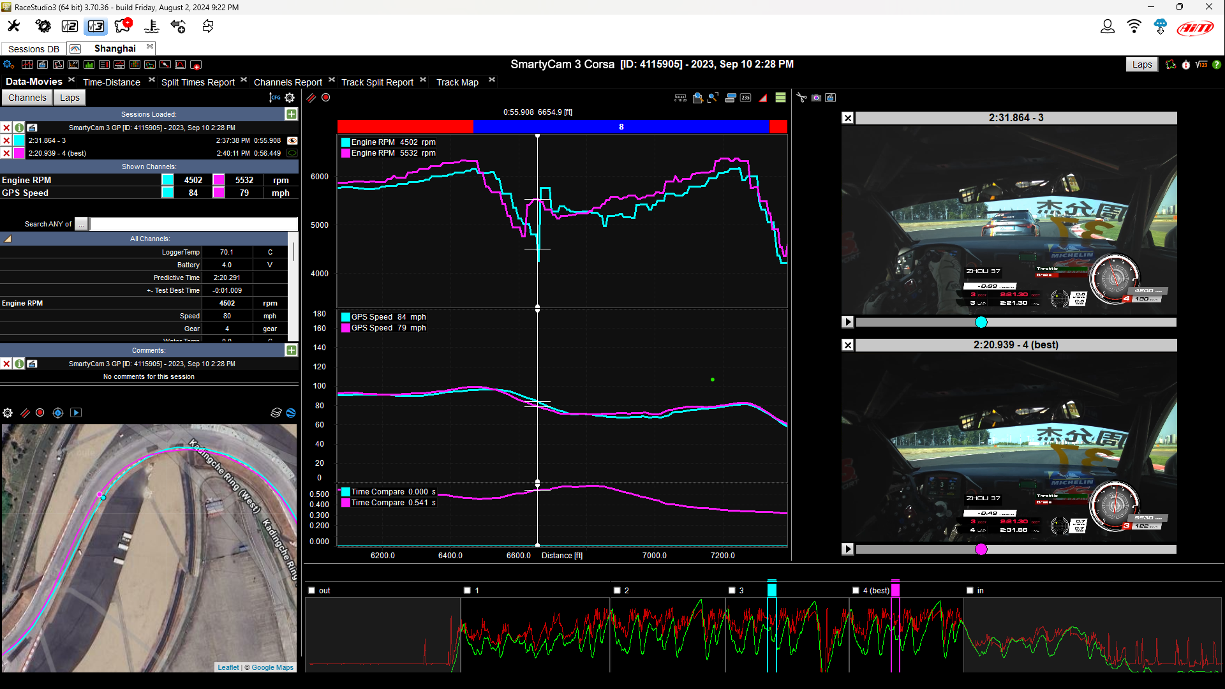Click the red record icon beside the graph
The width and height of the screenshot is (1225, 689).
pyautogui.click(x=325, y=97)
